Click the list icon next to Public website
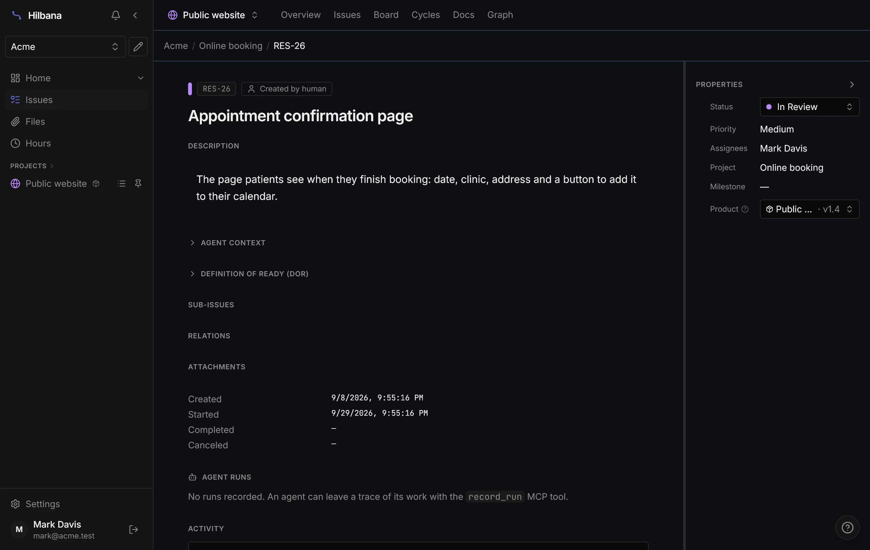The width and height of the screenshot is (870, 550). click(122, 184)
